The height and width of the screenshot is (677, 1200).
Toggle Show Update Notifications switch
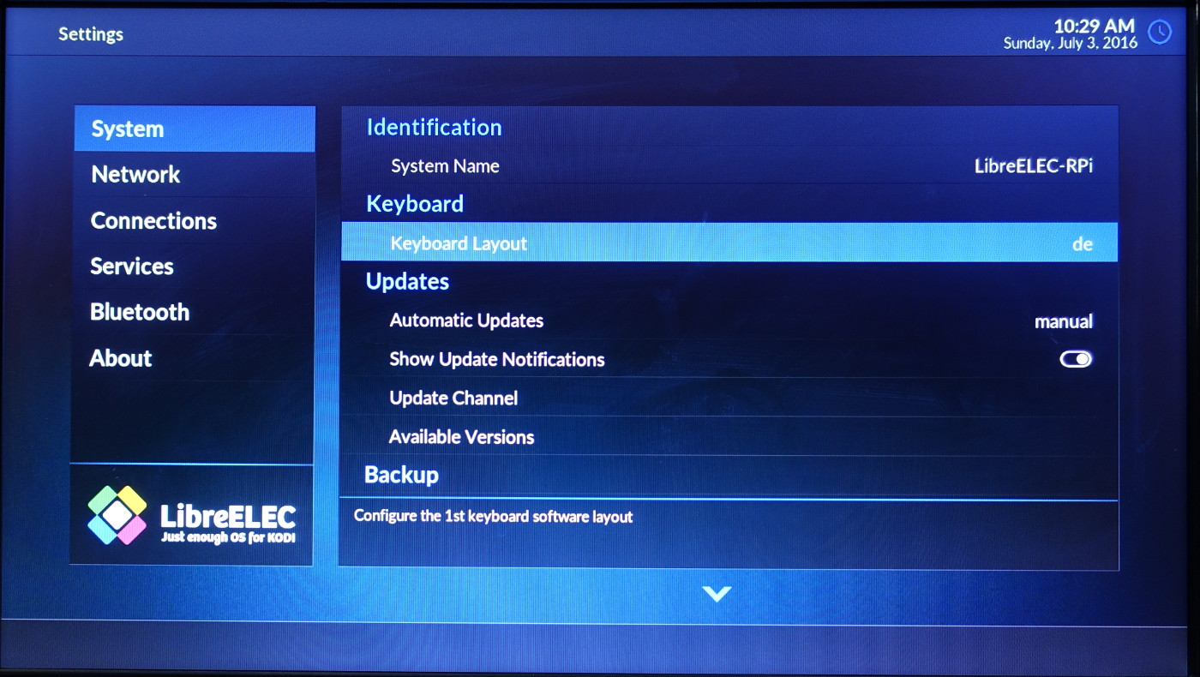tap(1076, 359)
